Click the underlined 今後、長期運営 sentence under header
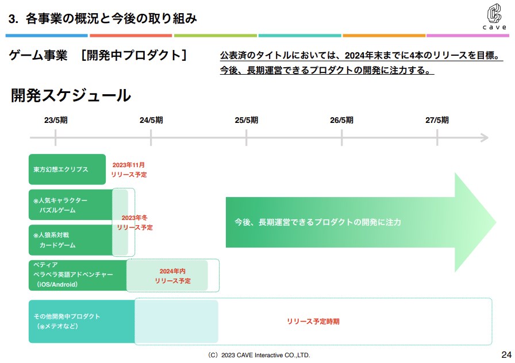Screen dimensions: 515x363 pyautogui.click(x=326, y=71)
